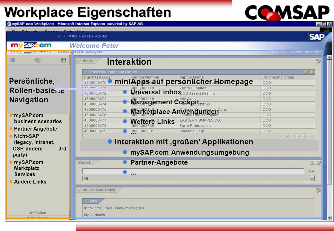Click the Inbox new messages line

(114, 208)
